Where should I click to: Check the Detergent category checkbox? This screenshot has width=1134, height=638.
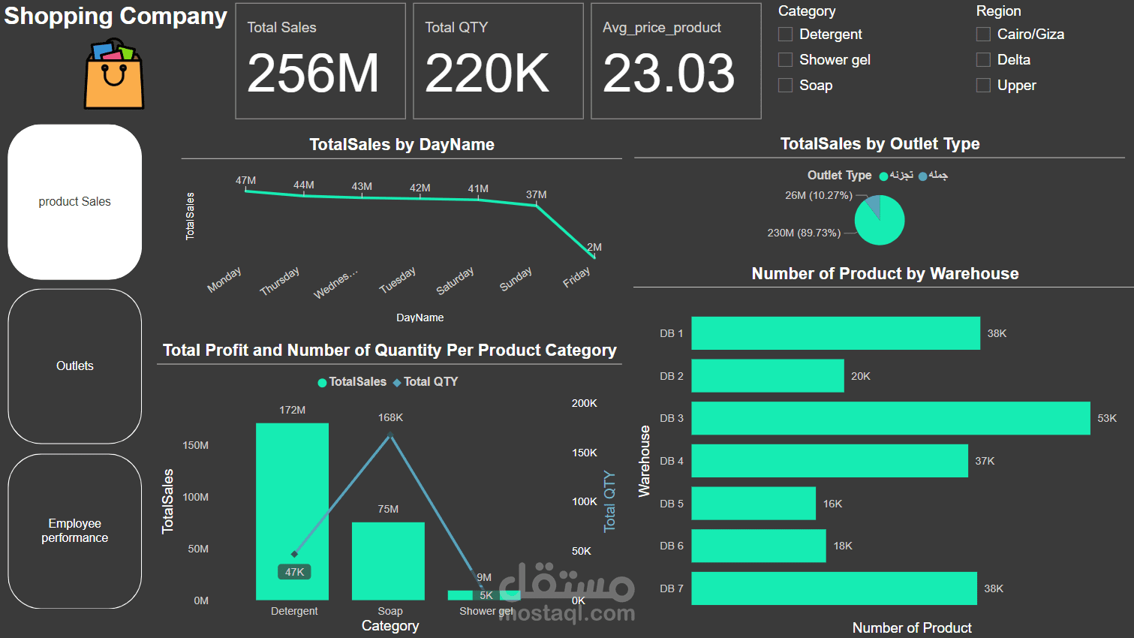point(785,35)
